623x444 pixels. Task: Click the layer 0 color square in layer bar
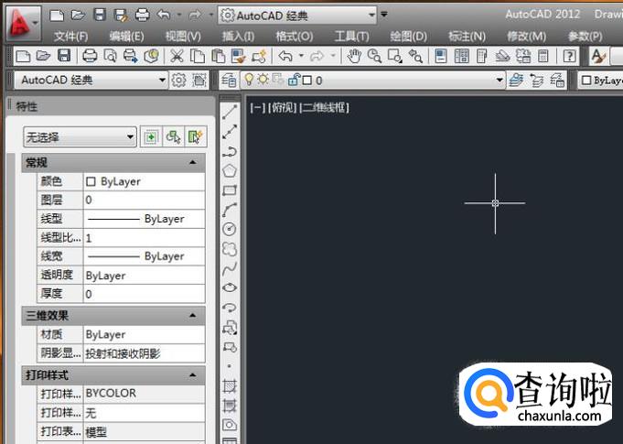(306, 81)
